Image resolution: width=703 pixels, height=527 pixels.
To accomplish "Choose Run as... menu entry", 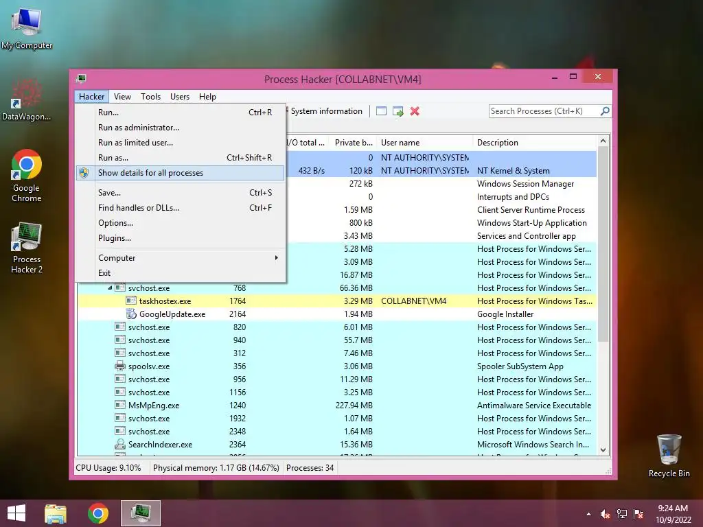I will point(181,158).
